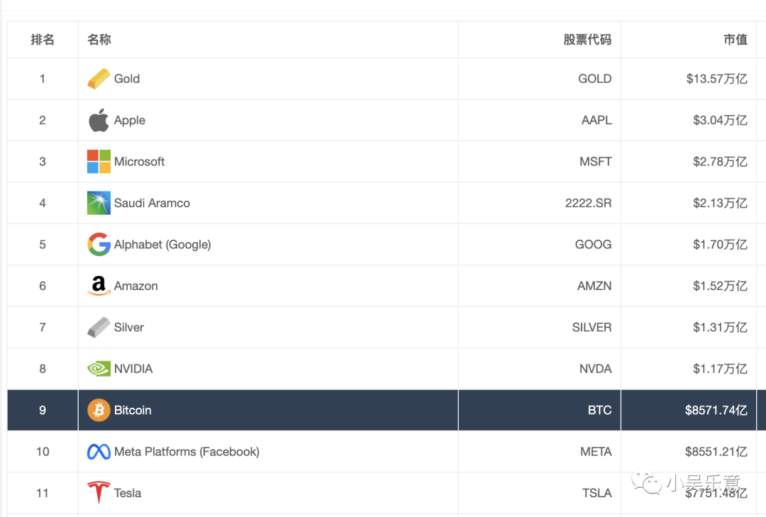The height and width of the screenshot is (517, 766).
Task: Sort by the 排名 column header
Action: point(43,40)
